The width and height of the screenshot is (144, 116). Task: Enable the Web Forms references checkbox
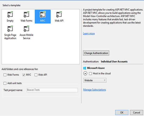5,75
